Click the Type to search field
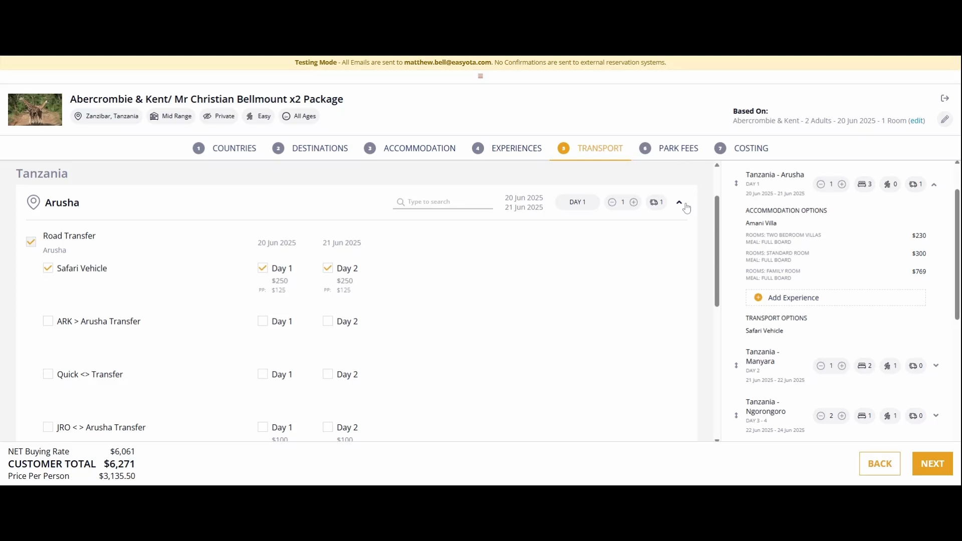 point(443,202)
